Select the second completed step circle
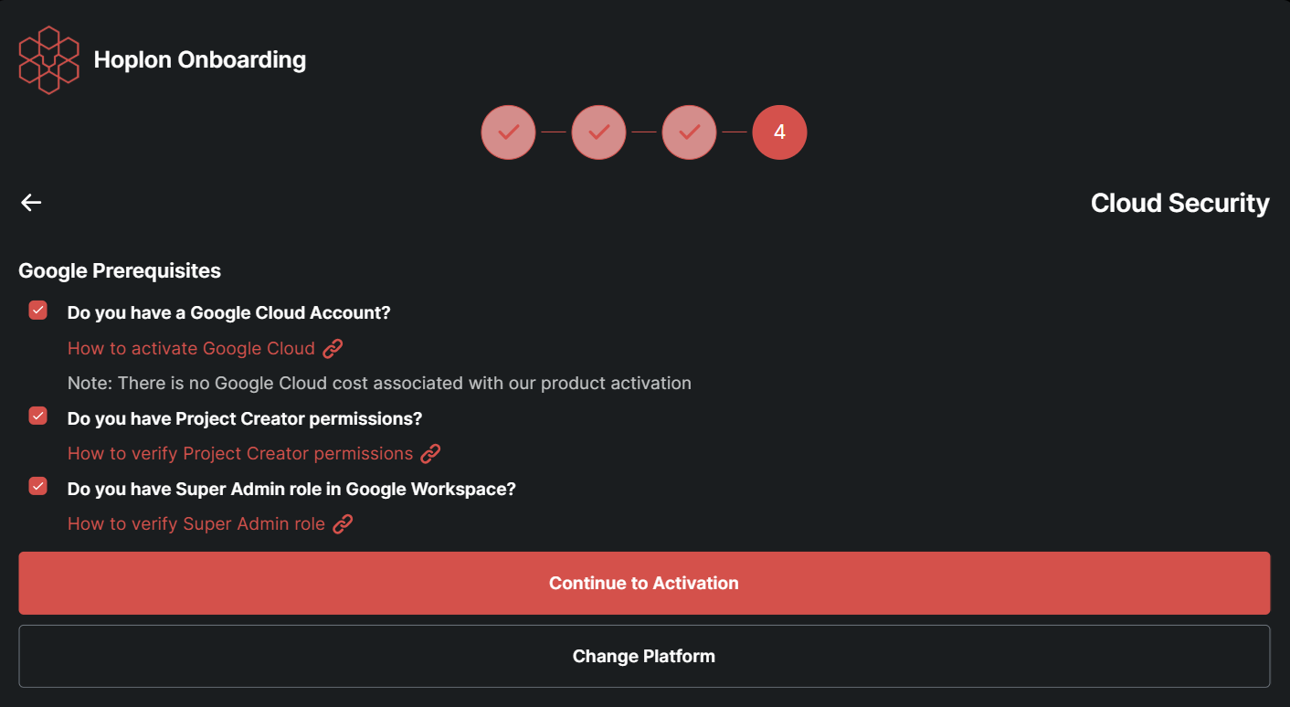This screenshot has width=1290, height=707. pyautogui.click(x=598, y=132)
